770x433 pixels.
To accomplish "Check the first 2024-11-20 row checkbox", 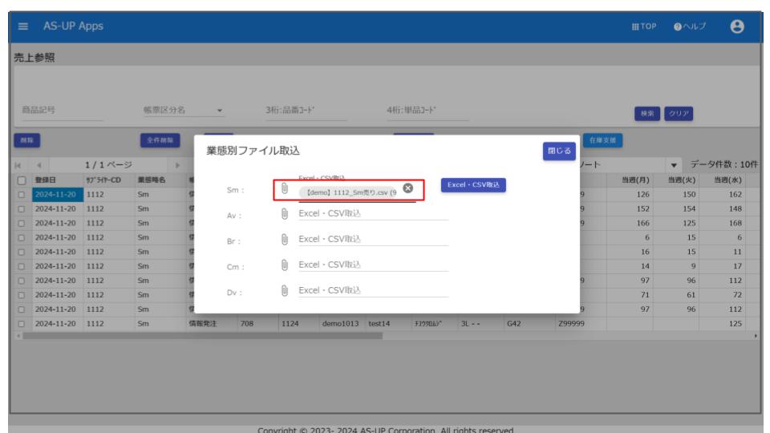I will [22, 192].
